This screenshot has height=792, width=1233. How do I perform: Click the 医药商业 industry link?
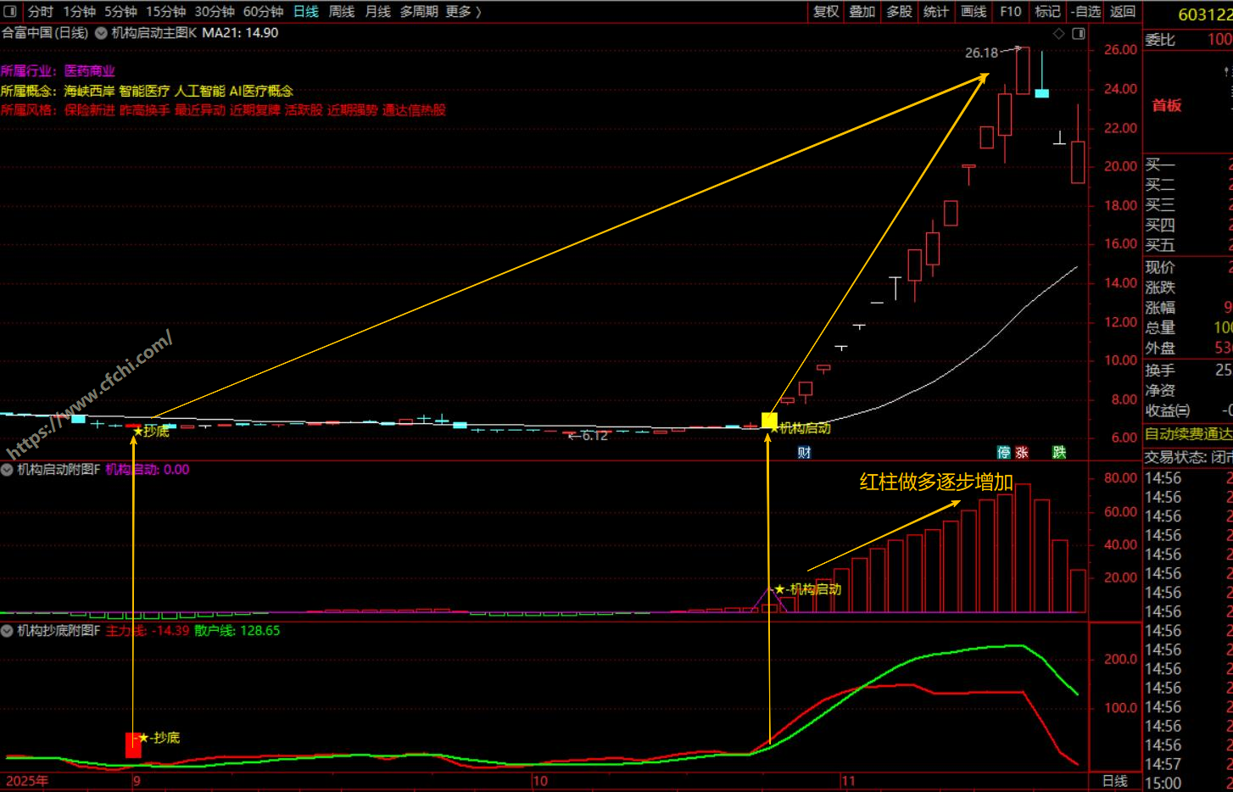tap(90, 71)
